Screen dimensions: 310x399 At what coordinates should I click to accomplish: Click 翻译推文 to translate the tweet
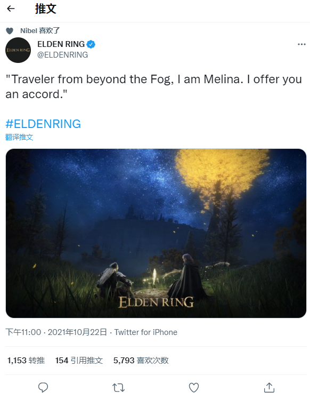click(x=19, y=137)
